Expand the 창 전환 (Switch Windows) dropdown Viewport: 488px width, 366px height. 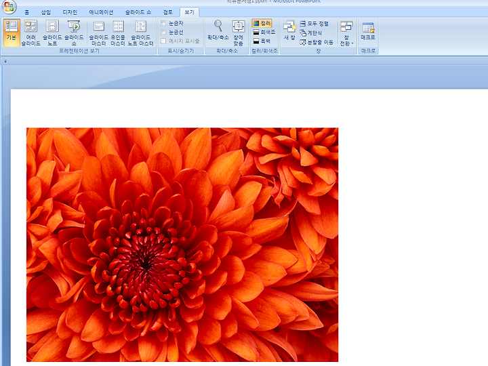[346, 33]
